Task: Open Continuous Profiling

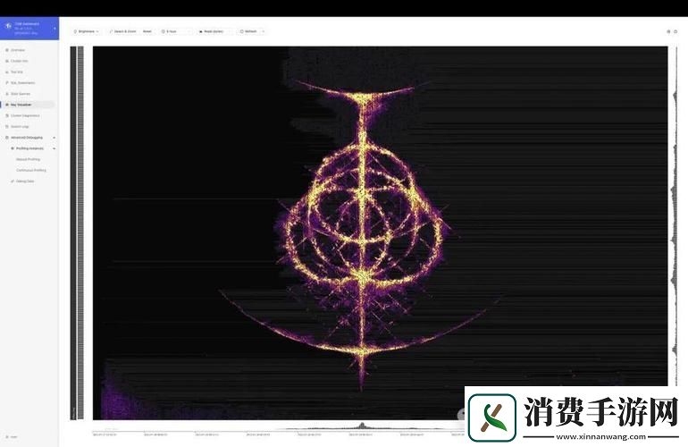Action: click(x=31, y=170)
